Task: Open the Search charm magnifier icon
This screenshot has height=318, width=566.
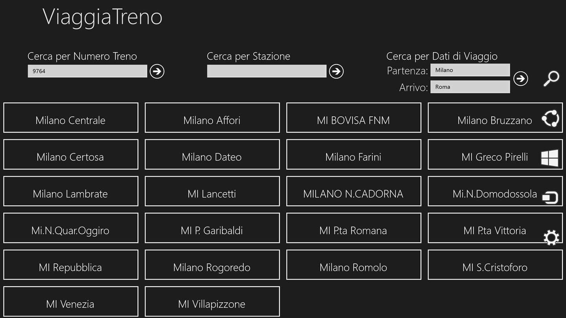Action: [551, 79]
